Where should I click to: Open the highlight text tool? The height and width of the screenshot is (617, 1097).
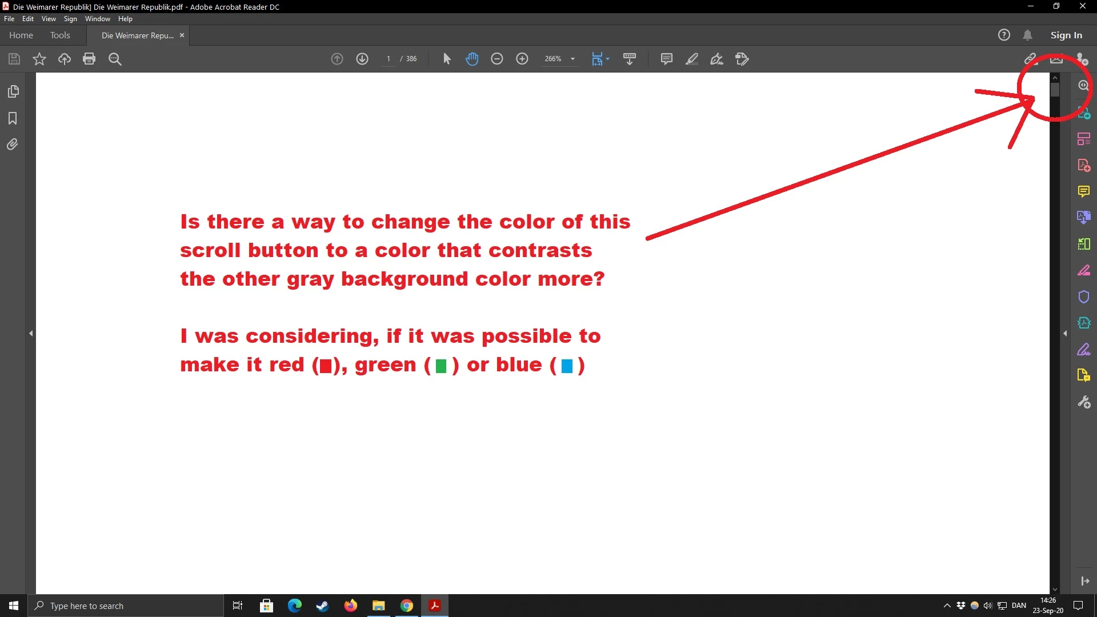[692, 59]
